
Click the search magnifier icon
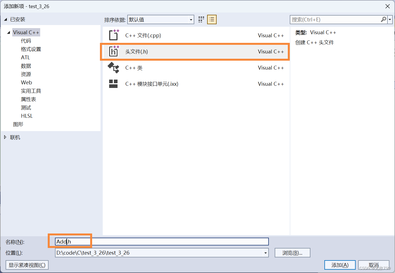coord(384,19)
